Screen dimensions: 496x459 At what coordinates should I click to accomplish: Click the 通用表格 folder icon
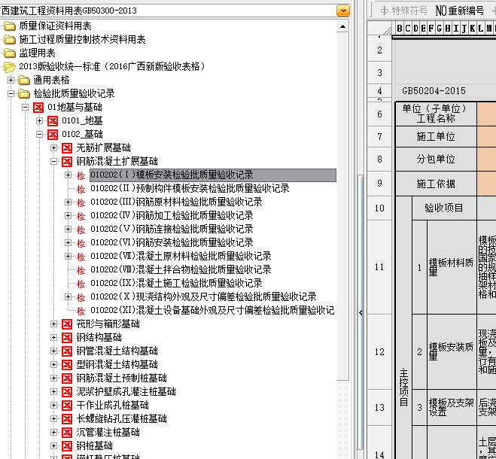pyautogui.click(x=24, y=80)
